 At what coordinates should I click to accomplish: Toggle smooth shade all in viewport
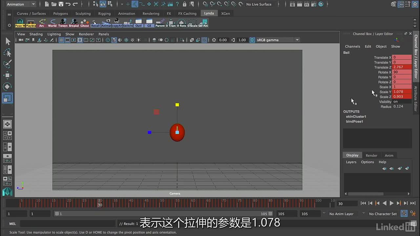(x=114, y=40)
